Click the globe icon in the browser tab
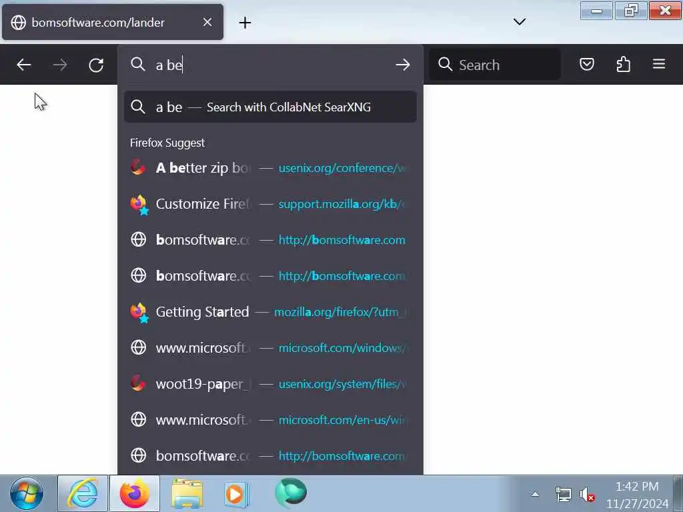The image size is (683, 512). pyautogui.click(x=18, y=23)
